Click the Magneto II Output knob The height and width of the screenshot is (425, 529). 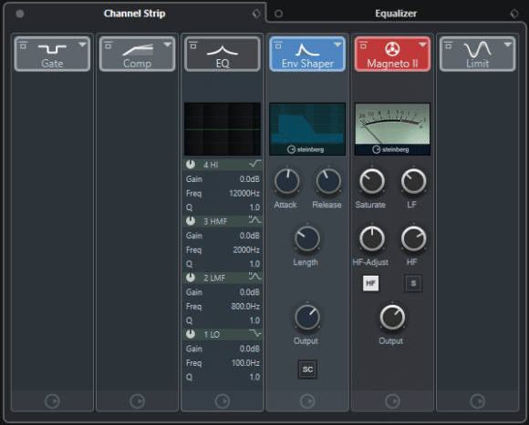[x=392, y=318]
